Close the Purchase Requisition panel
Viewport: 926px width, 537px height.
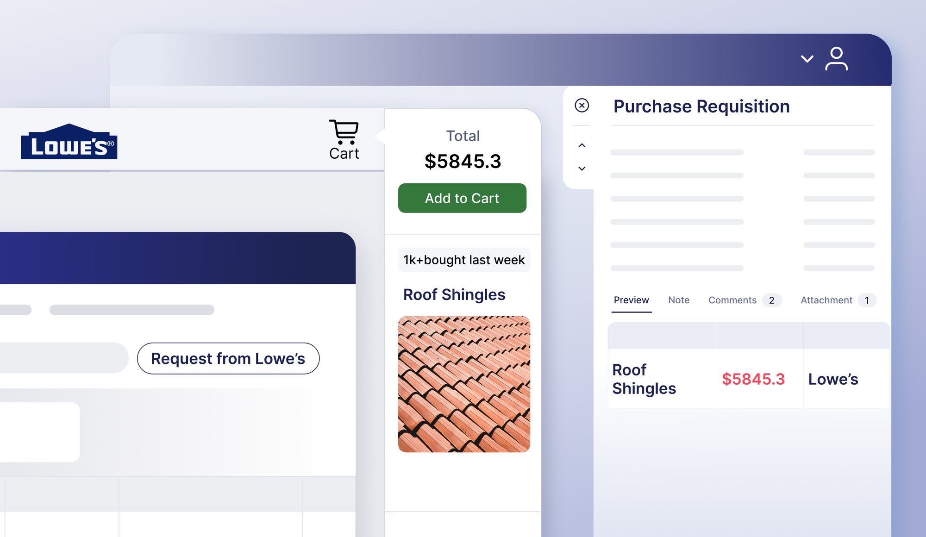582,106
